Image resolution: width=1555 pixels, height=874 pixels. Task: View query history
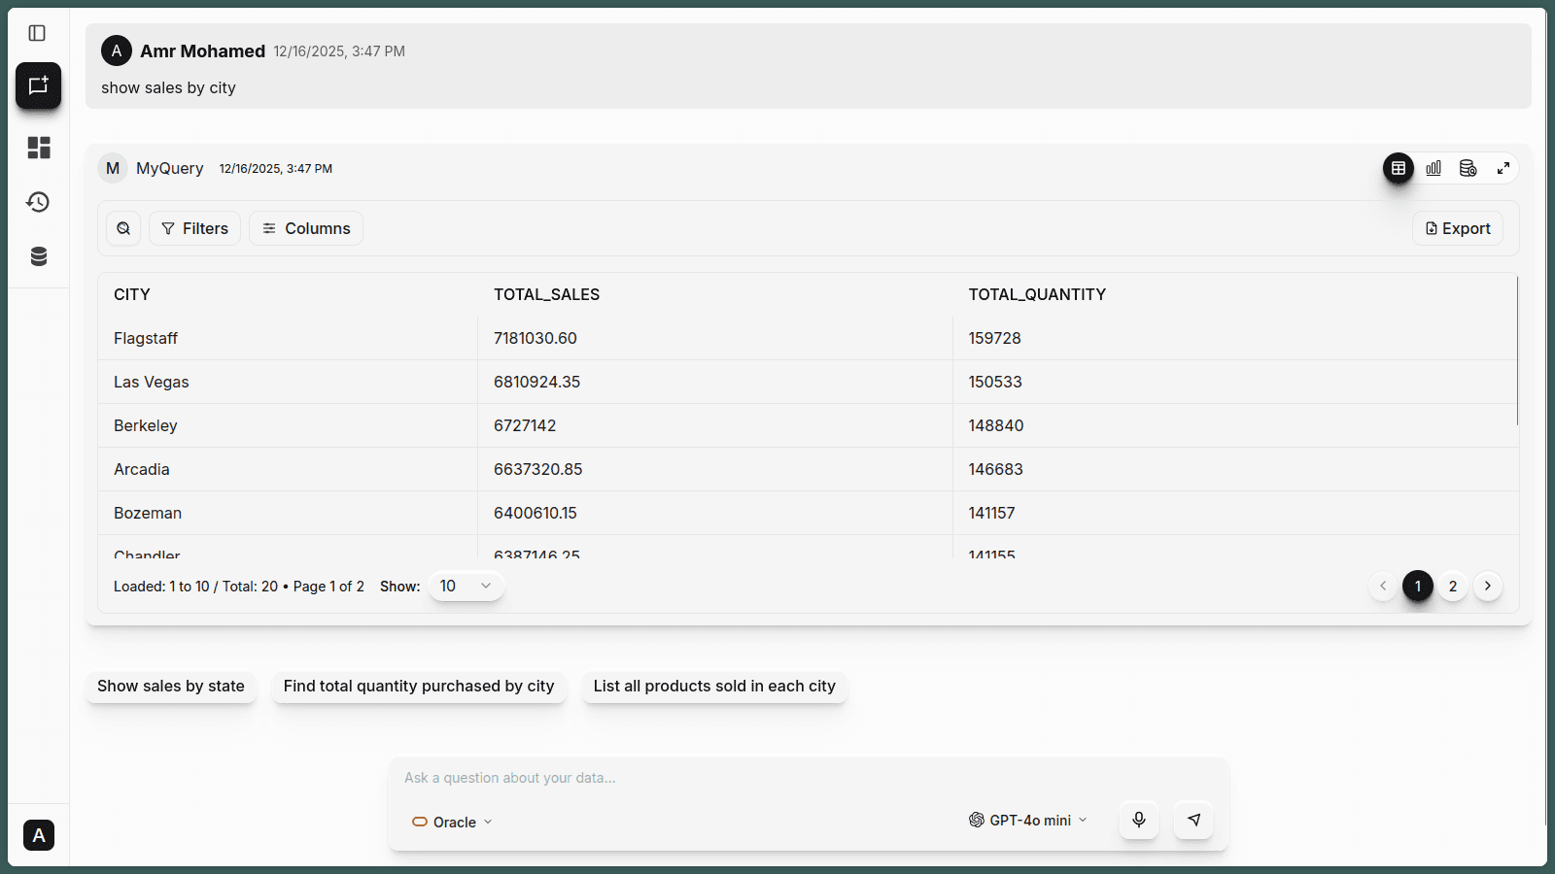(x=38, y=202)
